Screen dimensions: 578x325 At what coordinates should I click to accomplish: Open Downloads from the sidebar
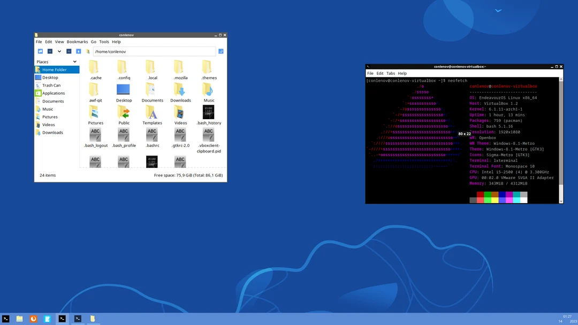coord(52,132)
